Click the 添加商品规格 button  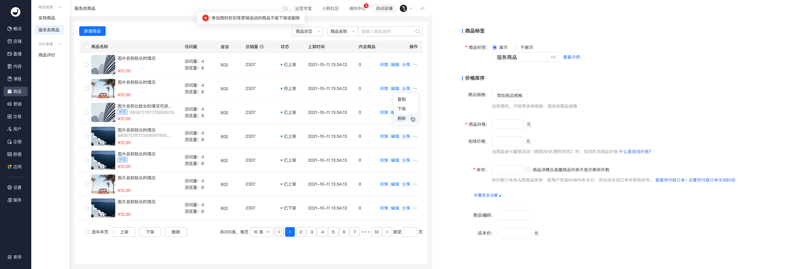pyautogui.click(x=509, y=95)
